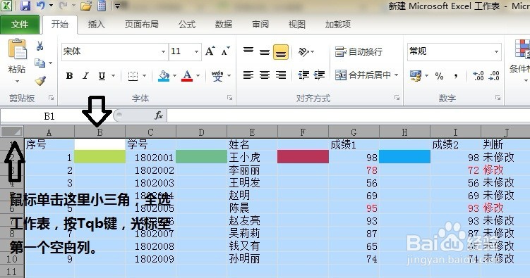Screen dimensions: 530x278
Task: Switch to the 公式 Formulas tab
Action: pyautogui.click(x=187, y=24)
